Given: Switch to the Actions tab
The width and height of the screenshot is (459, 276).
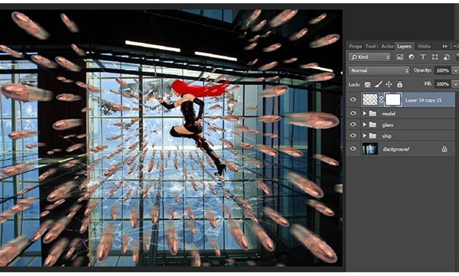Looking at the screenshot, I should (x=387, y=46).
